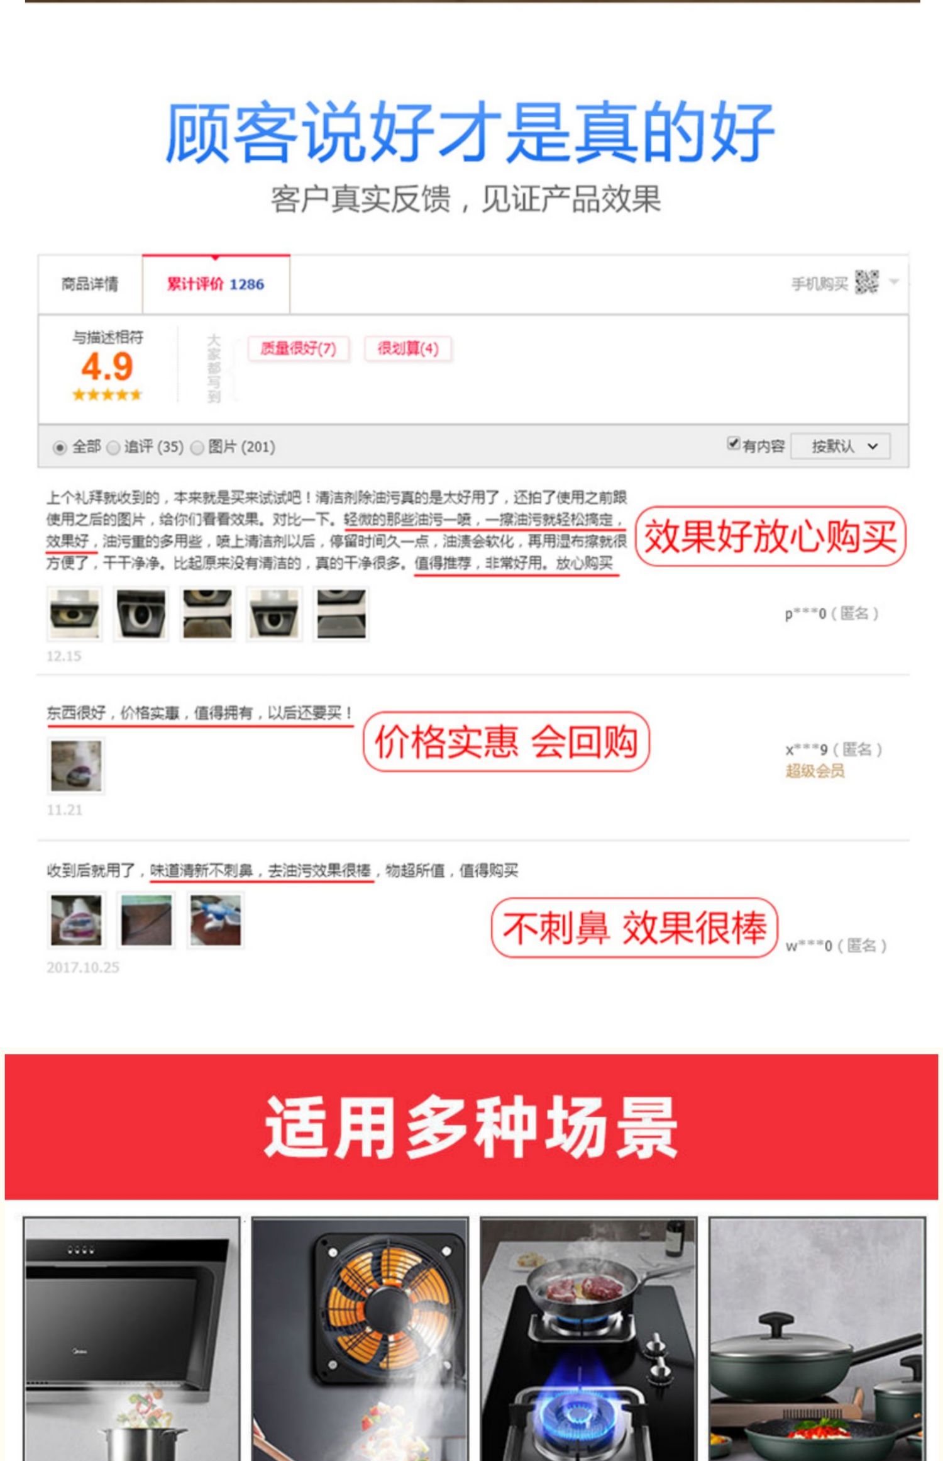Viewport: 943px width, 1461px height.
Task: Open the 按默认 sort dropdown
Action: click(841, 446)
